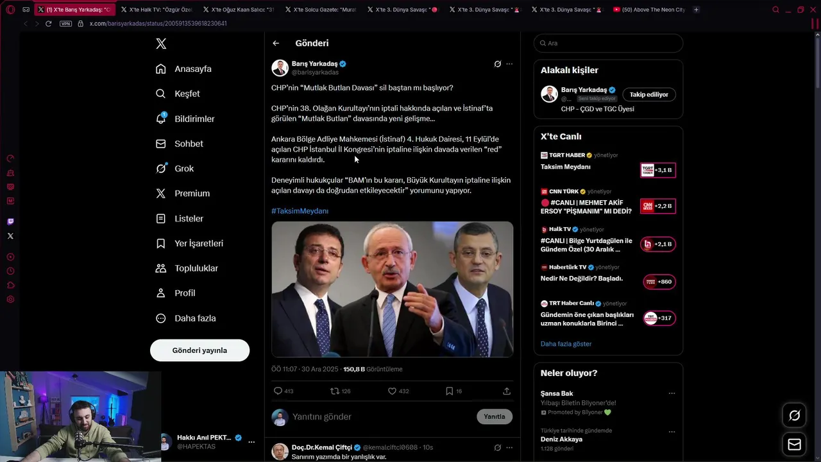Click the X logo in the sidebar

click(161, 44)
